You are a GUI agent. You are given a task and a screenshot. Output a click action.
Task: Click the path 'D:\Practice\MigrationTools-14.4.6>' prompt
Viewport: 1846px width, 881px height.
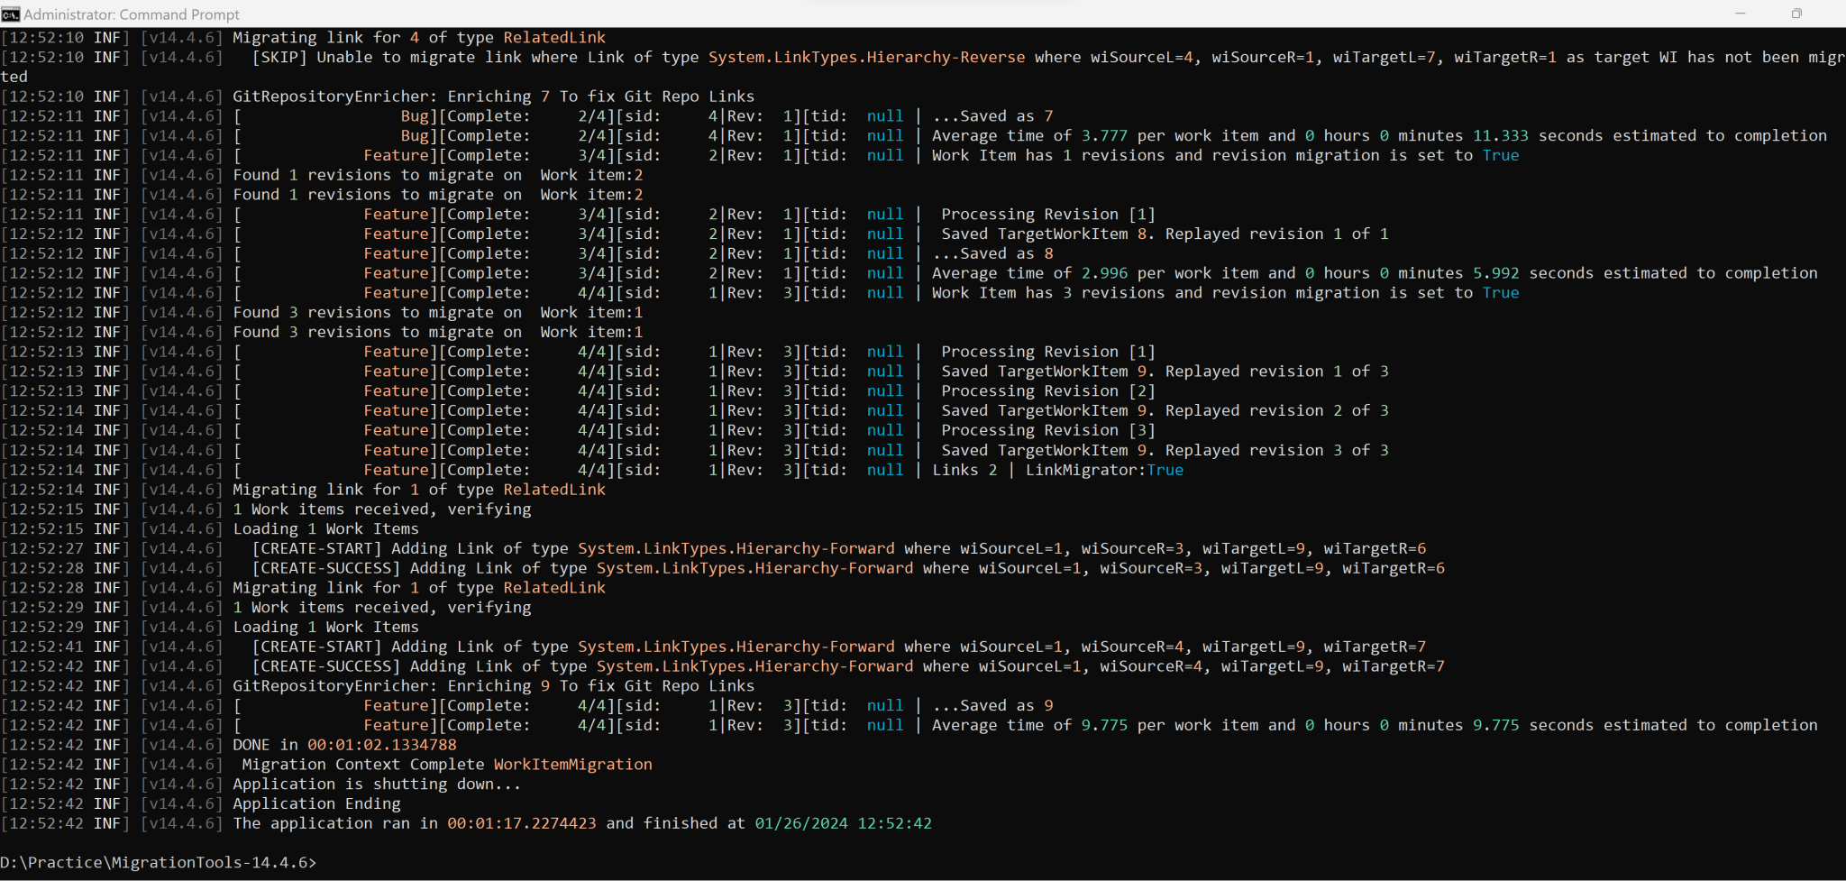coord(158,862)
